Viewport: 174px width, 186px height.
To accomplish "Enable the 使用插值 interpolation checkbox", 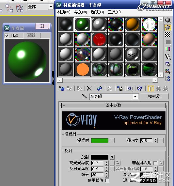I will 107,180.
